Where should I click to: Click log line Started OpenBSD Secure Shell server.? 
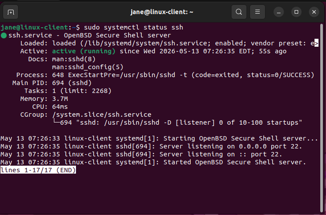click(x=153, y=162)
